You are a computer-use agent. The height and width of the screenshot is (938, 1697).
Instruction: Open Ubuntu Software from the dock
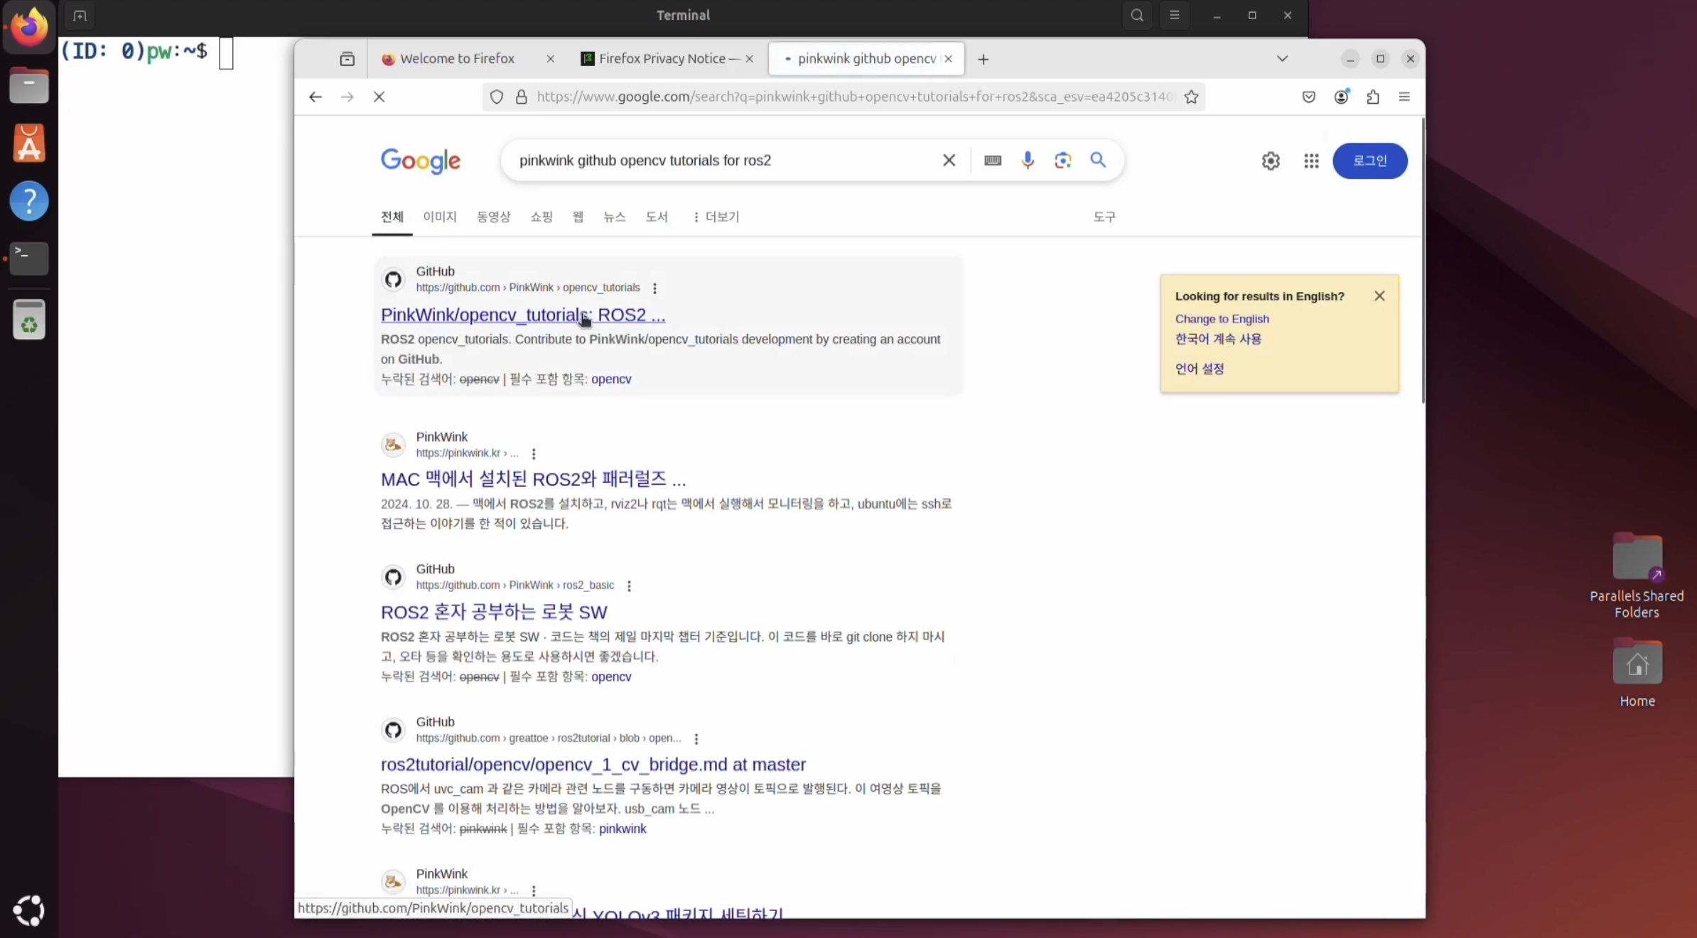coord(29,144)
